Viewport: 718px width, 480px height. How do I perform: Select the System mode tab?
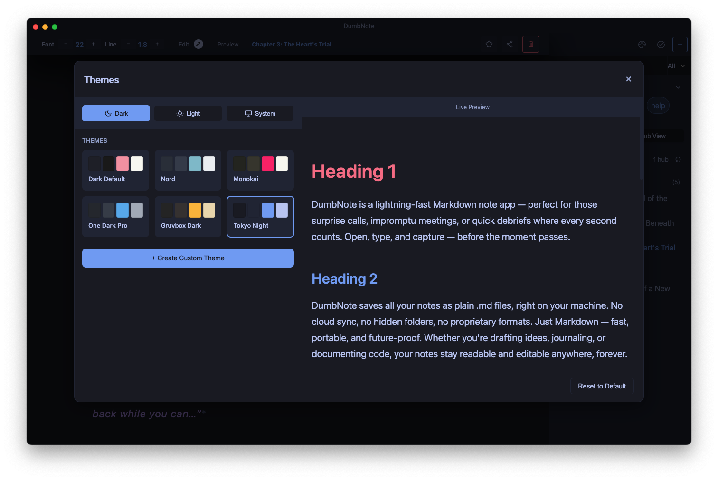click(260, 113)
